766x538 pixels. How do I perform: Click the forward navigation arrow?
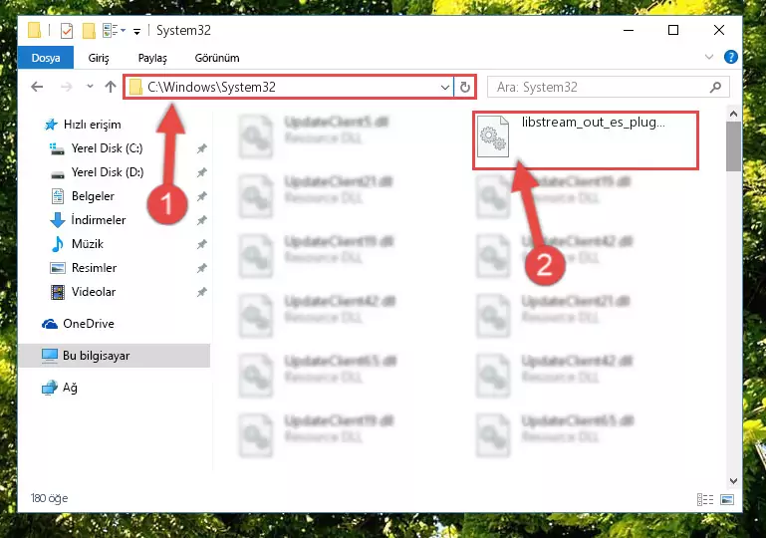[x=67, y=87]
